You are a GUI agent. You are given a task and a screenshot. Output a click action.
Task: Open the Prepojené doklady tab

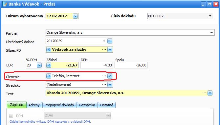[x=59, y=105]
